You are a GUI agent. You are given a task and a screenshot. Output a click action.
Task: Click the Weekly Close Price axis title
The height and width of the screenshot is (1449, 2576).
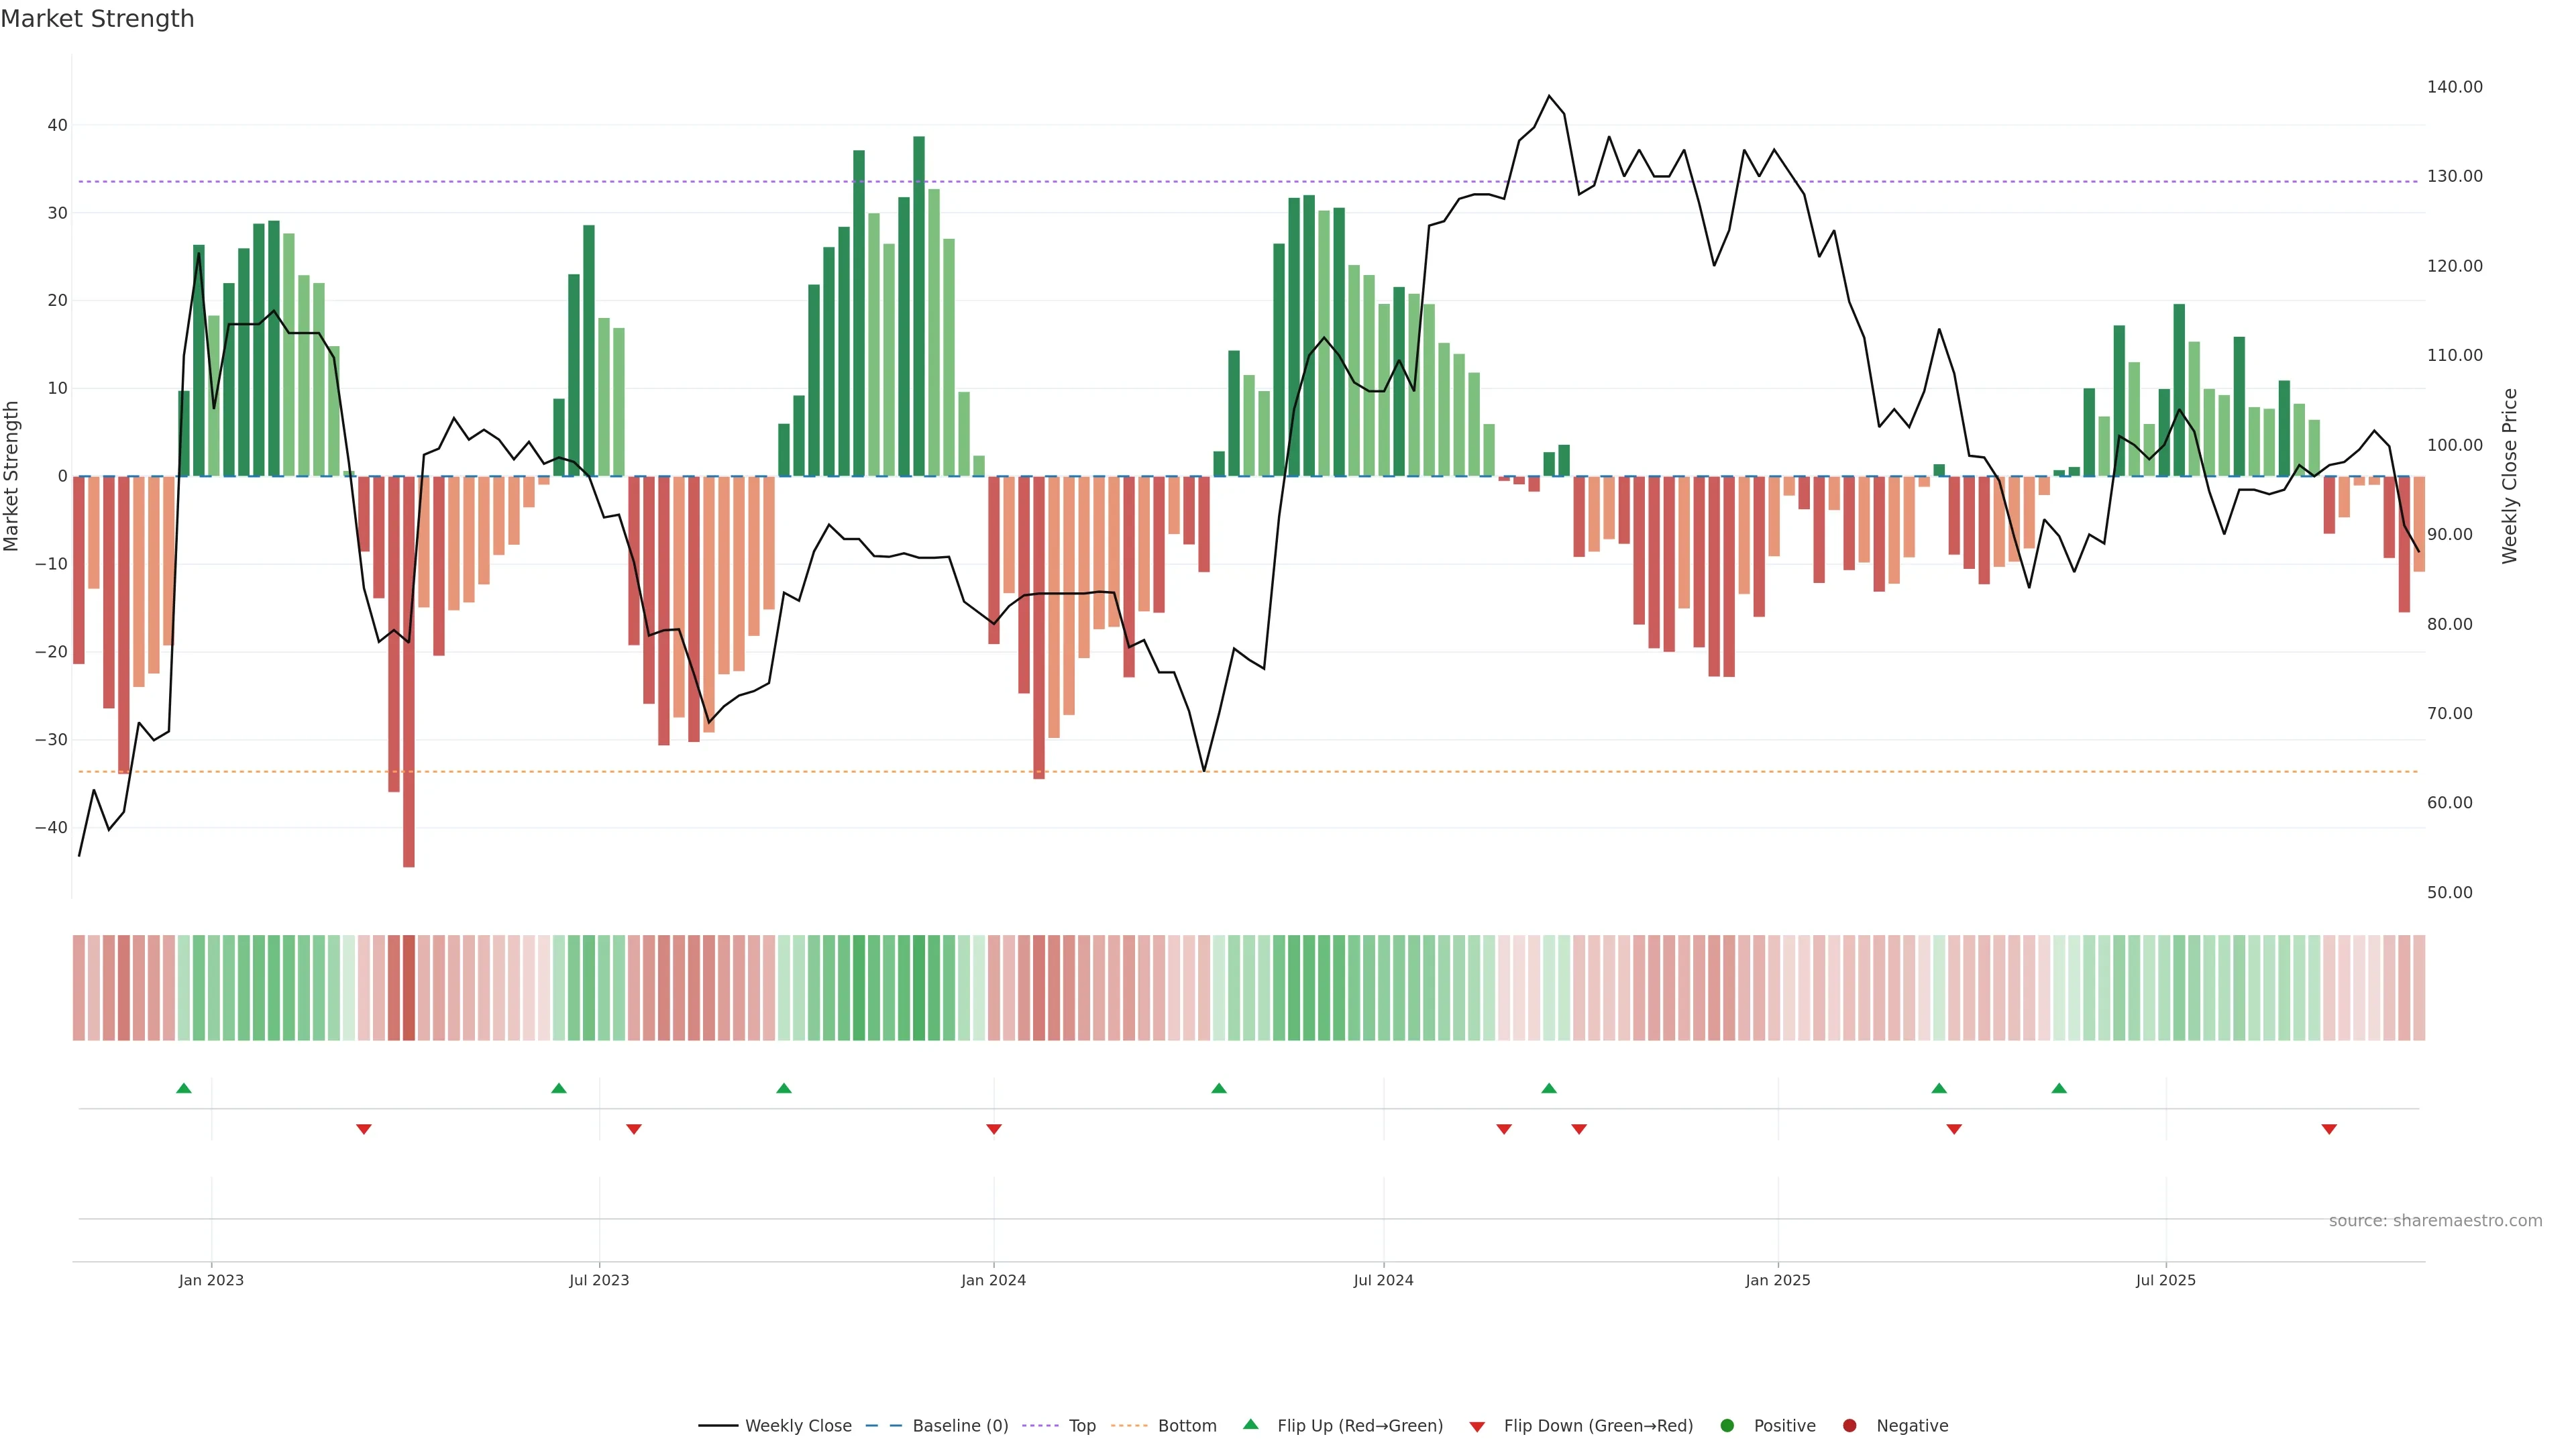2510,476
